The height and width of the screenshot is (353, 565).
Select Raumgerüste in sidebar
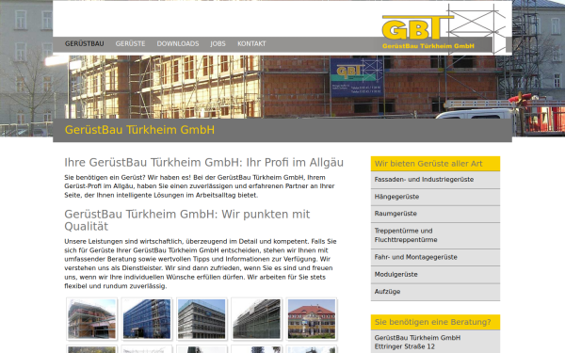pos(435,214)
